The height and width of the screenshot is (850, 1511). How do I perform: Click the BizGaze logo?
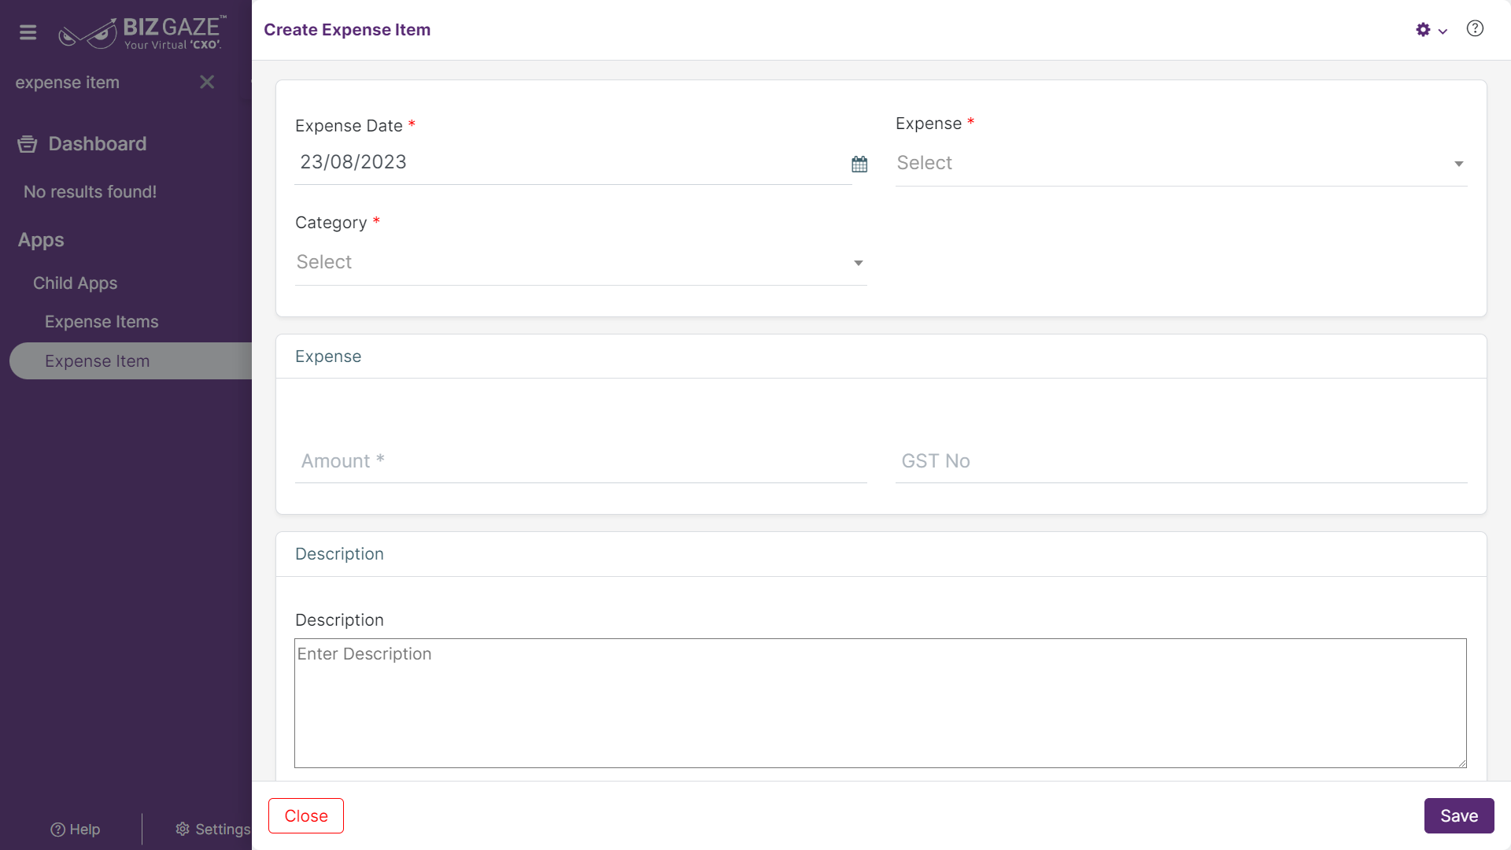[x=142, y=32]
